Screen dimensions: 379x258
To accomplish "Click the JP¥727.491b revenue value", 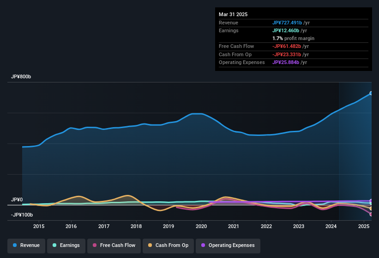I will pos(287,23).
